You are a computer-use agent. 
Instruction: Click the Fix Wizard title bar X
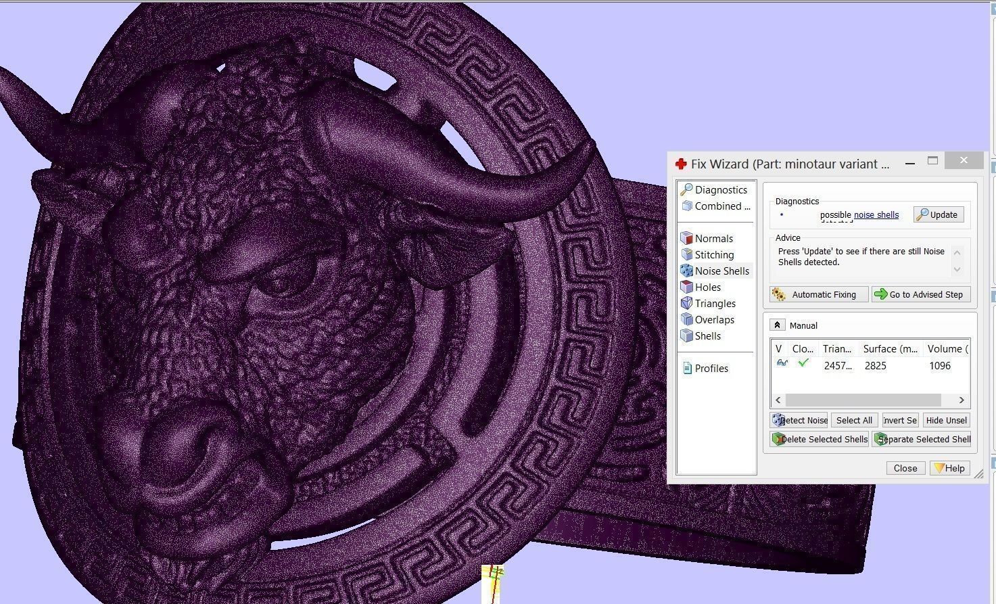(x=964, y=160)
